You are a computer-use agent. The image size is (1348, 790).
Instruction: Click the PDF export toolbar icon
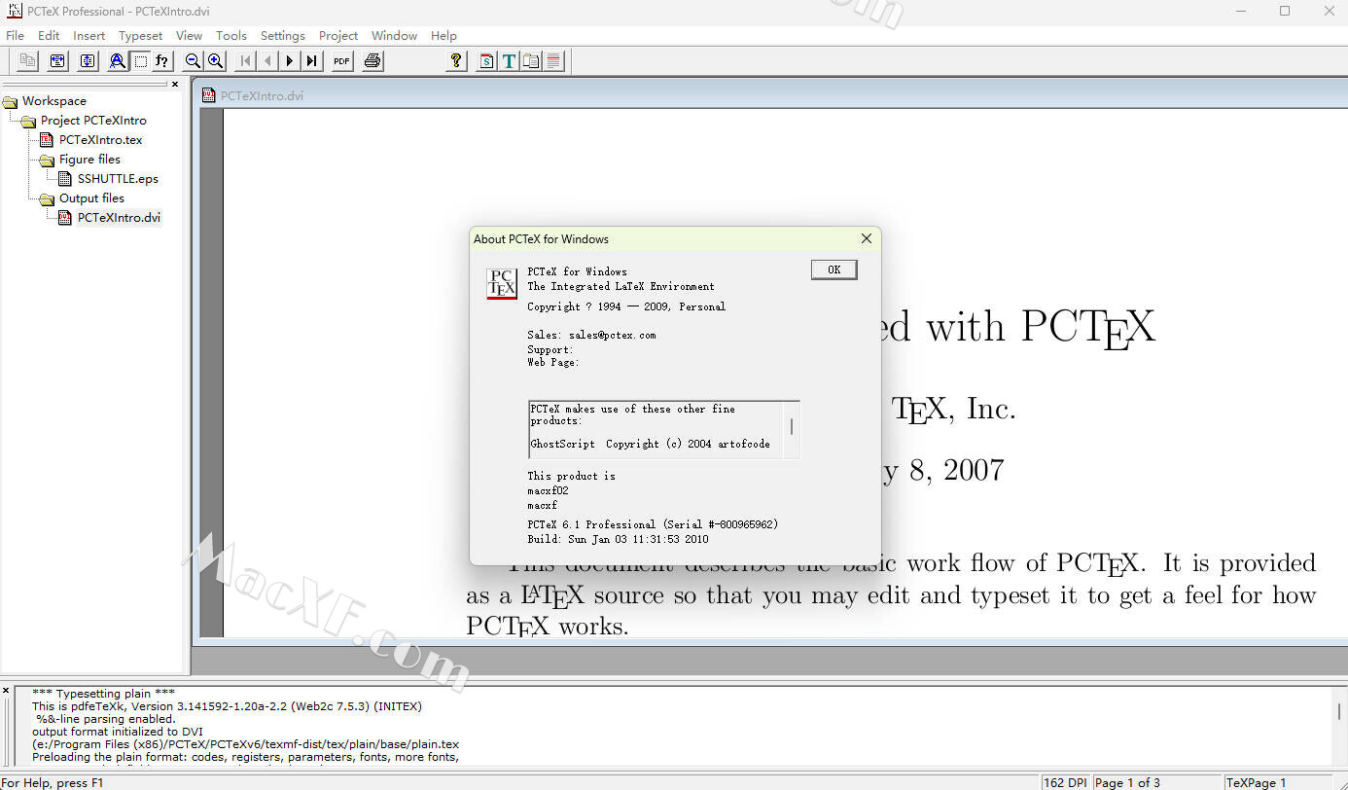[341, 61]
